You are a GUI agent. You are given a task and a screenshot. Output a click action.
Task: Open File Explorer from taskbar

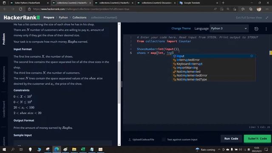pos(74,149)
